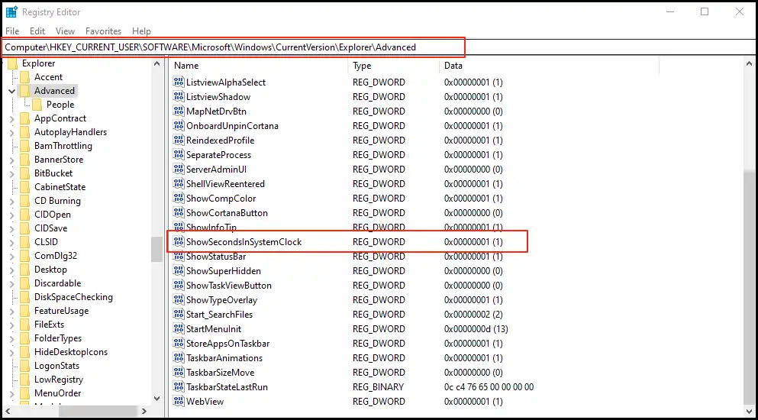Viewport: 758px width, 420px height.
Task: Select the BitBucket key
Action: (x=53, y=173)
